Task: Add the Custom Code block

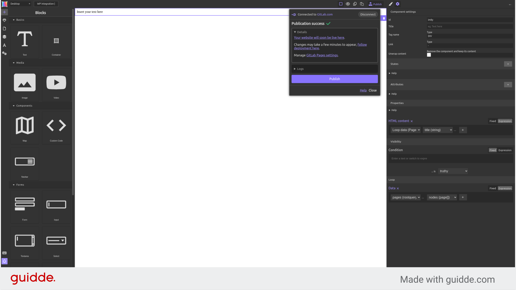Action: coord(56,128)
